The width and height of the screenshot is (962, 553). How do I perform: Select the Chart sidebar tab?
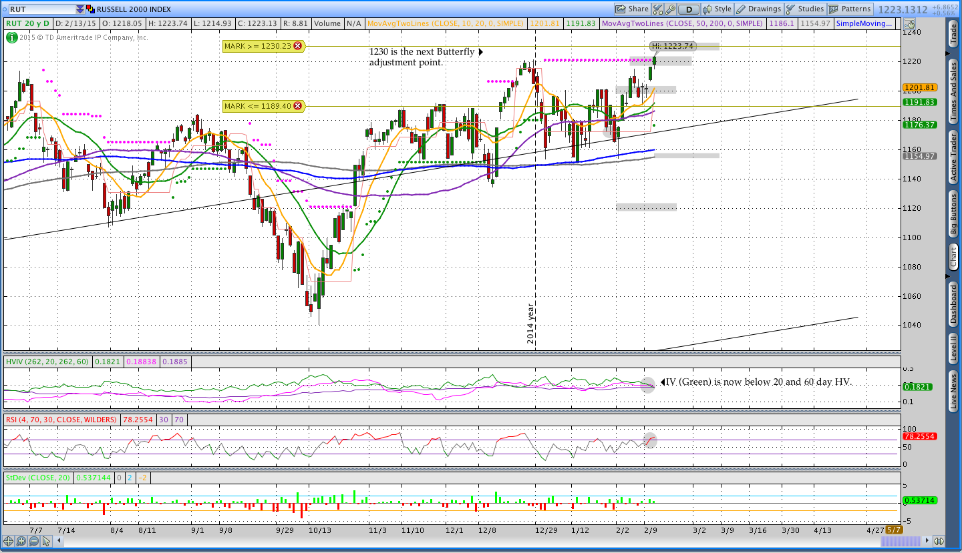pyautogui.click(x=954, y=257)
